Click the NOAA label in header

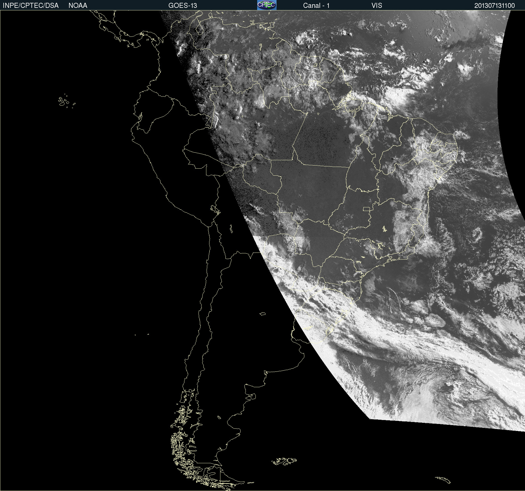point(78,6)
